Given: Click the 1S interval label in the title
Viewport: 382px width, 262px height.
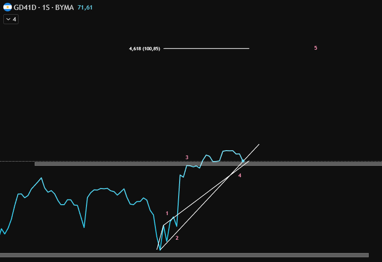Looking at the screenshot, I should pos(46,8).
